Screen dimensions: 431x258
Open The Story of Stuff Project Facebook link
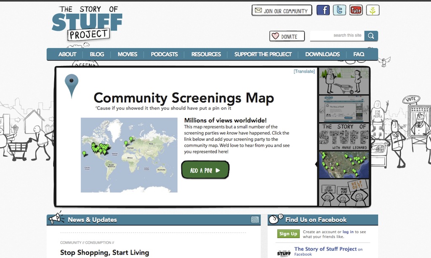pos(325,249)
